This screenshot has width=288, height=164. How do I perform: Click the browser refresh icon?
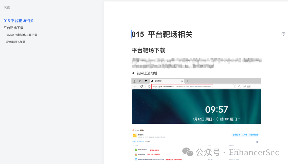click(141, 87)
